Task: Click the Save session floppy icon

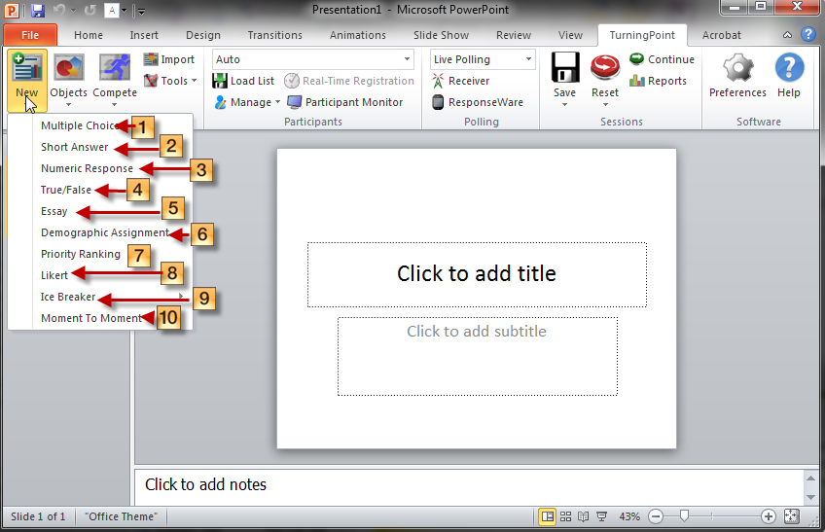Action: (565, 67)
